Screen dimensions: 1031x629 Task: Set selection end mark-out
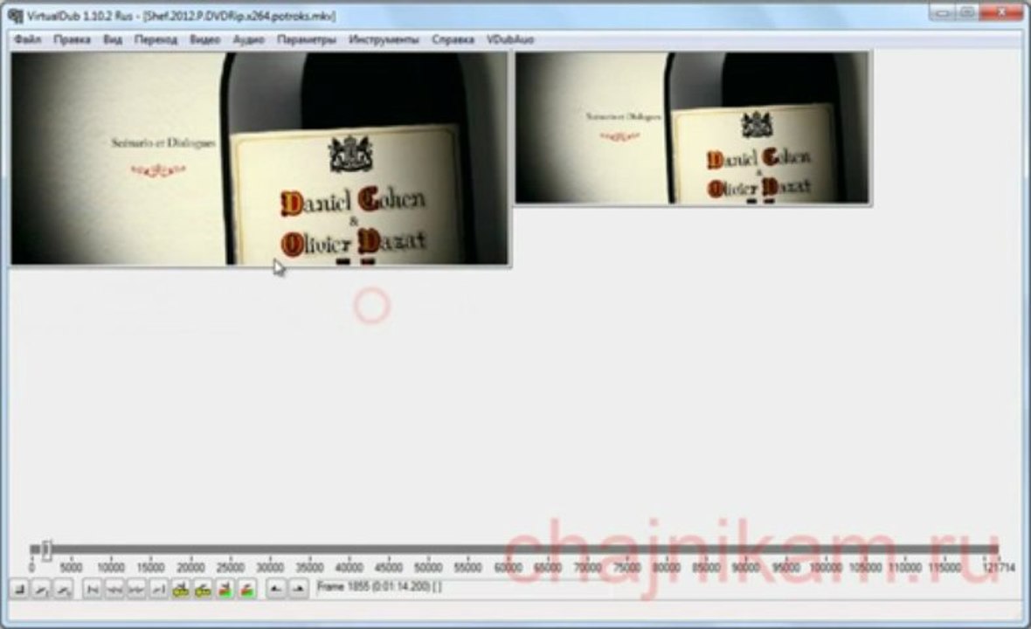(299, 590)
